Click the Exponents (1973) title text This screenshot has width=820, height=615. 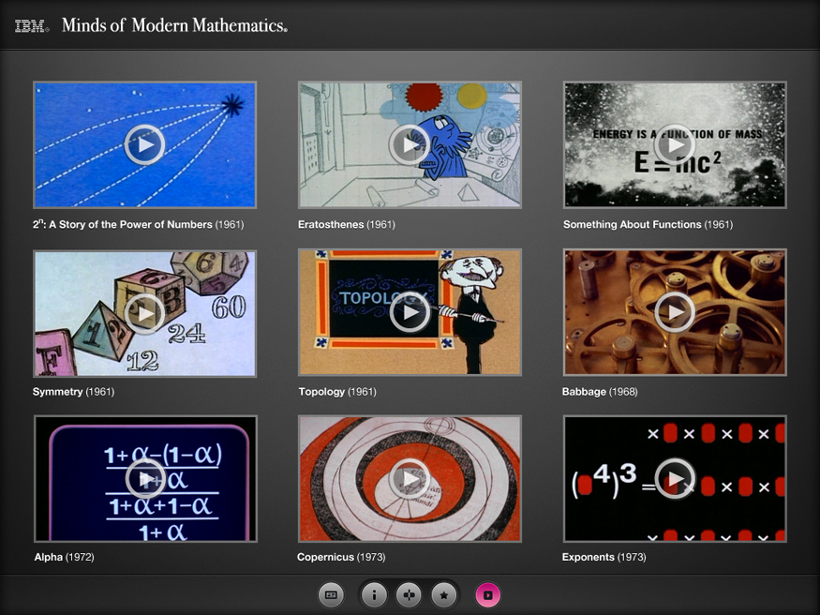604,558
